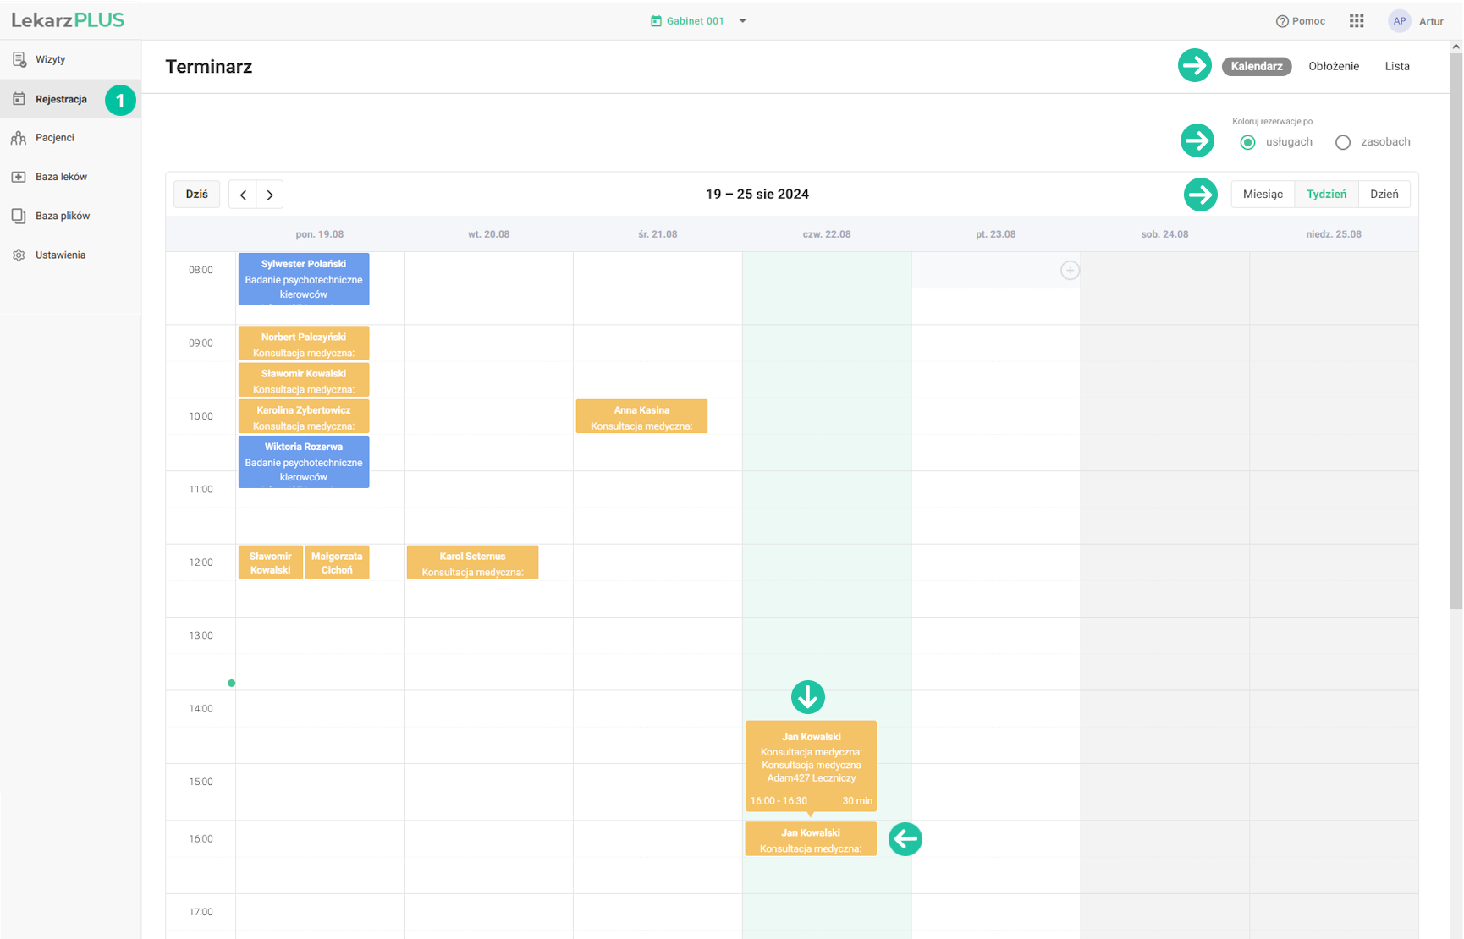Open Baza leków medicine icon
Screen dimensions: 1464x939
pyautogui.click(x=19, y=177)
